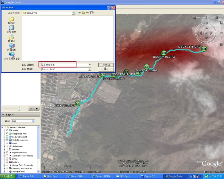Expand the Transportation tree node
The width and height of the screenshot is (224, 179).
[4, 172]
